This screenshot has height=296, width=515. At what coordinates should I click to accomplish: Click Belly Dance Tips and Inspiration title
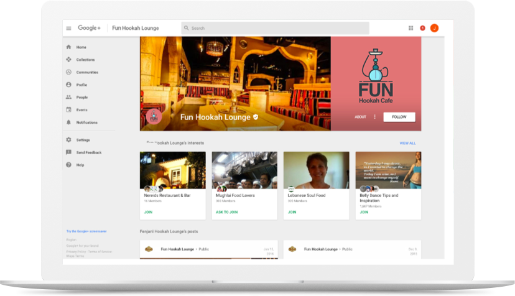click(379, 198)
